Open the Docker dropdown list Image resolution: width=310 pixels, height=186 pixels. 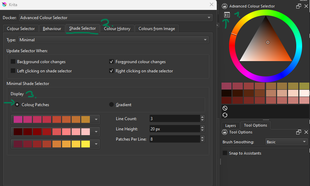pos(116,18)
